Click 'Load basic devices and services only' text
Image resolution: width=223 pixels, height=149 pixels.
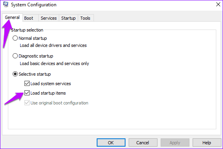(54, 63)
